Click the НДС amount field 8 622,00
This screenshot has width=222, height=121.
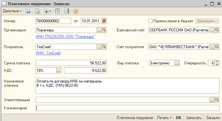85,71
